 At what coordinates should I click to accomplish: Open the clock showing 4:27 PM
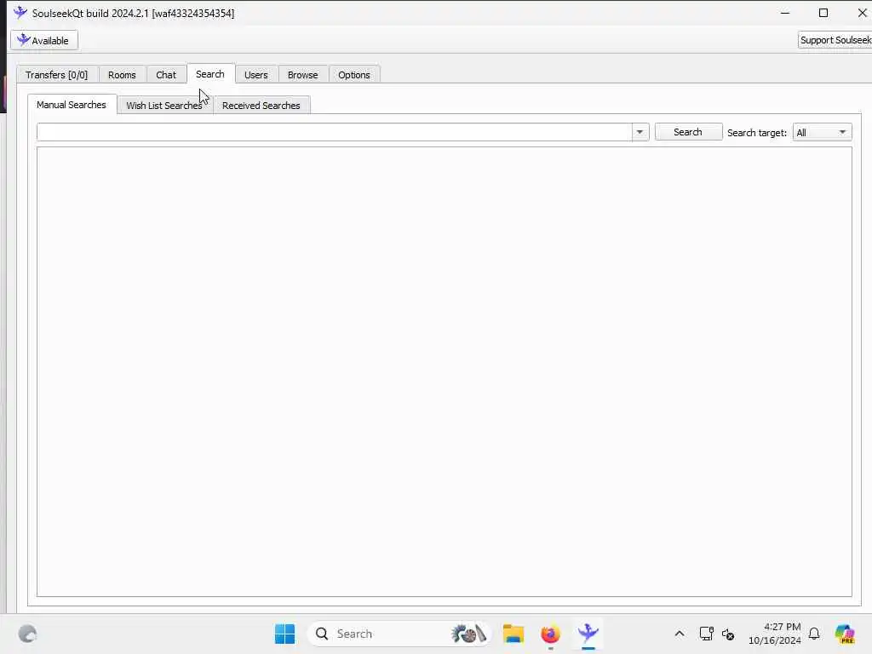[775, 634]
